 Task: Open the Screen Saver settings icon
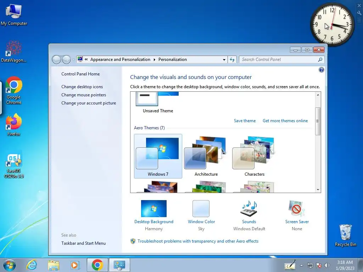297,208
